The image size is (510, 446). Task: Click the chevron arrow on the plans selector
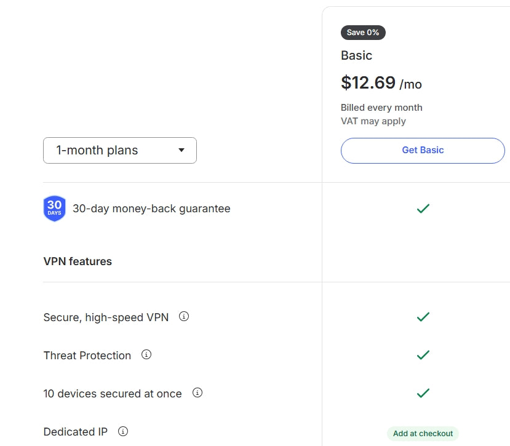[181, 150]
